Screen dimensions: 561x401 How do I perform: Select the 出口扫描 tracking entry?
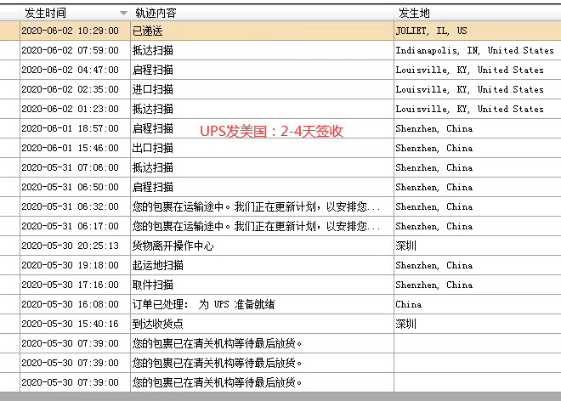click(x=153, y=148)
